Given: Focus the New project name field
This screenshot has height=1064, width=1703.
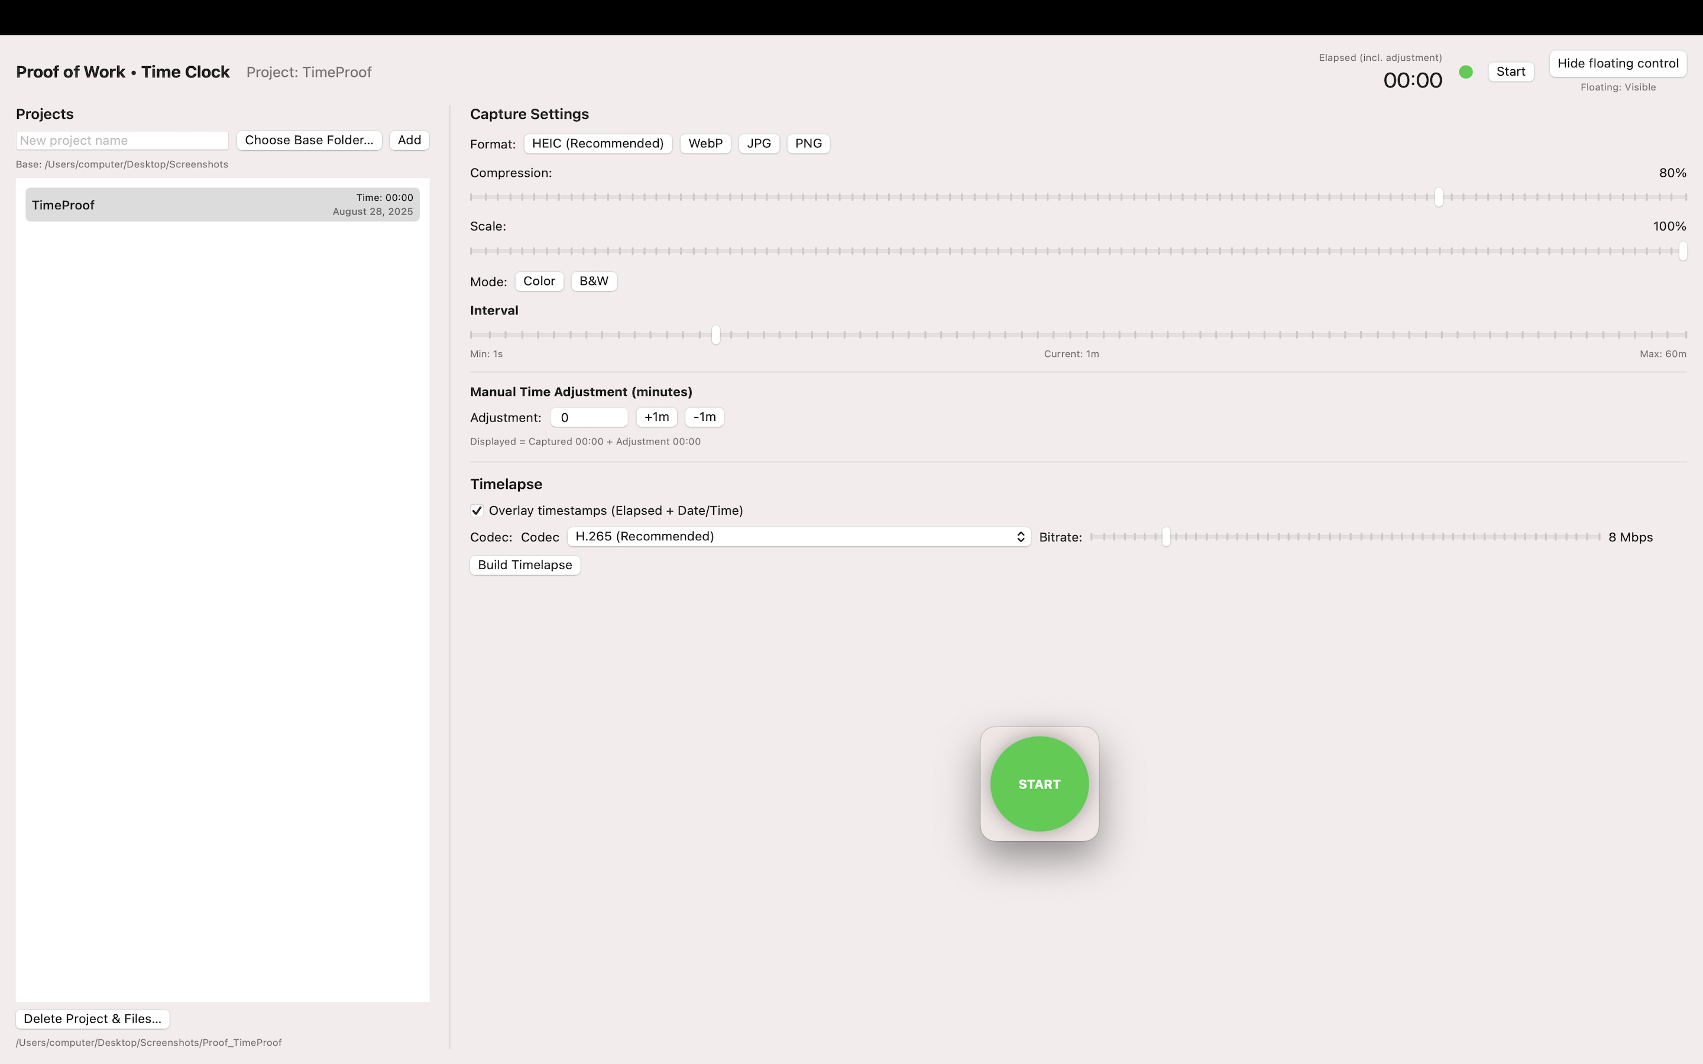Looking at the screenshot, I should (122, 141).
